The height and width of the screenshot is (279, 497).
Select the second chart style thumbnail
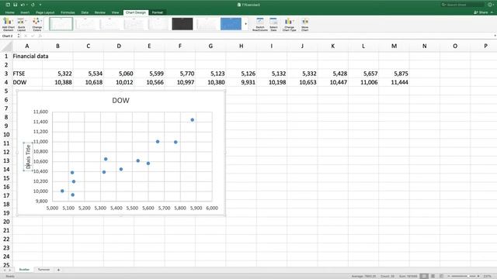[85, 24]
